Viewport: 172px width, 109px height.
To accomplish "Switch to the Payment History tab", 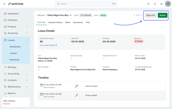I will pos(55,23).
